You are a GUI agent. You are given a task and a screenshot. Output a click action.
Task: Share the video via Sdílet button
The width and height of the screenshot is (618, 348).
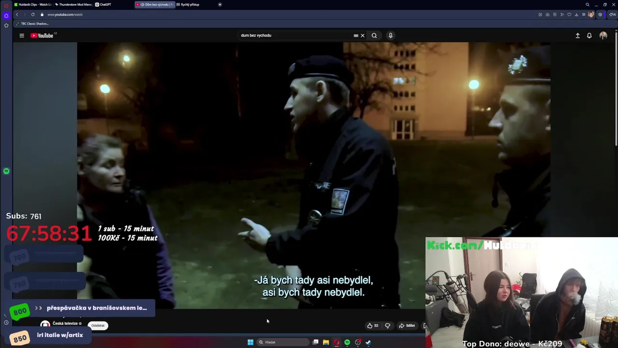coord(407,326)
